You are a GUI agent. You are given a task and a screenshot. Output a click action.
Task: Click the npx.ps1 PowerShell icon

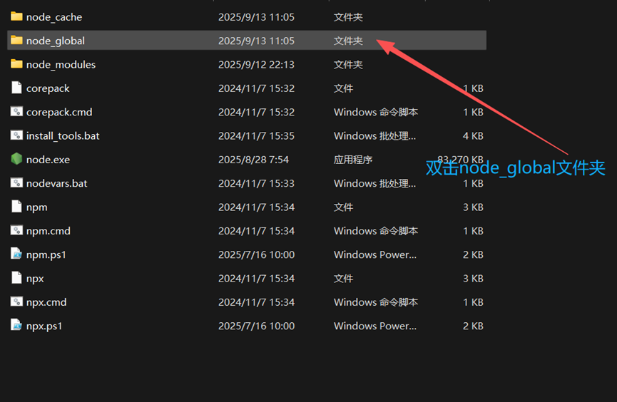(x=16, y=325)
